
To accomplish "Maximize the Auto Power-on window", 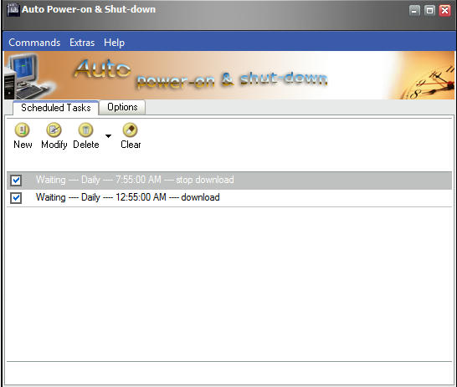I will (429, 11).
